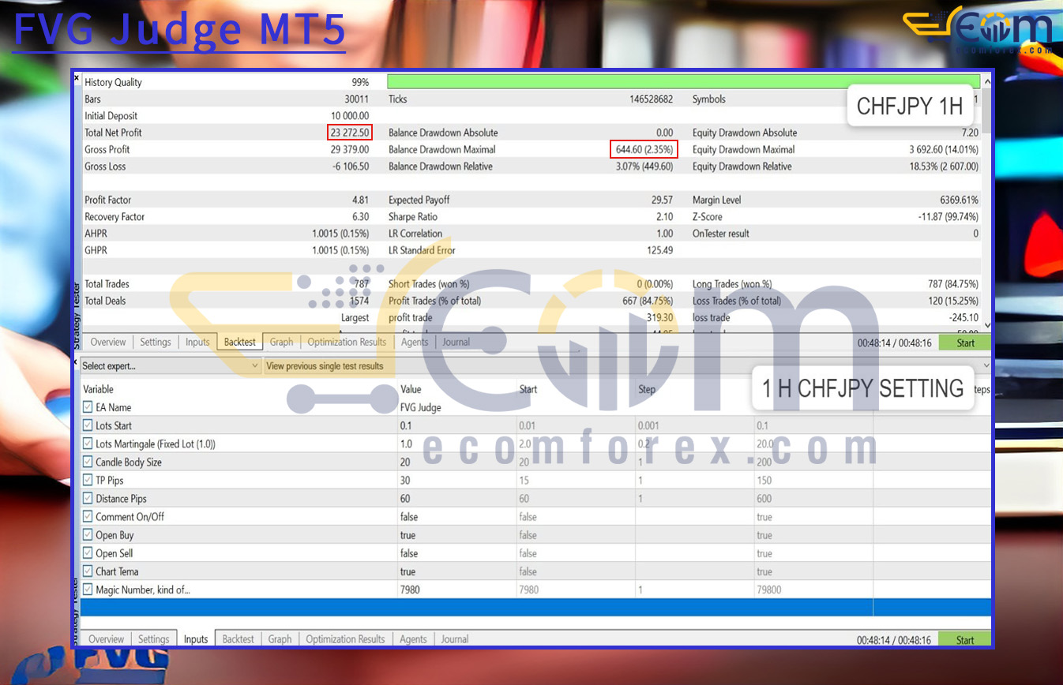Toggle the TP Pips optimization checkbox

(x=88, y=480)
